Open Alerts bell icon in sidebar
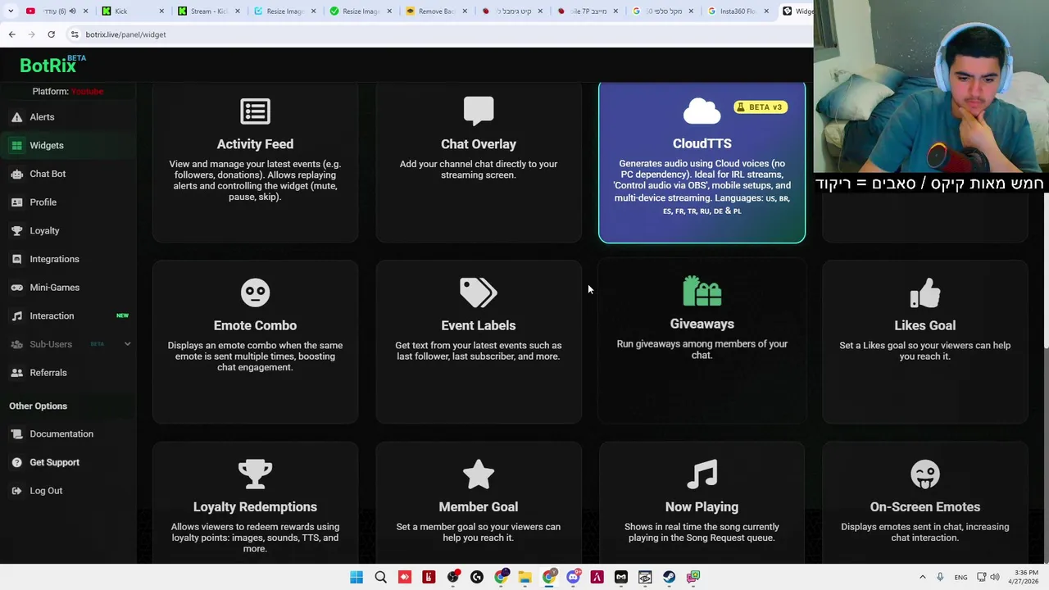Viewport: 1049px width, 590px height. (16, 117)
